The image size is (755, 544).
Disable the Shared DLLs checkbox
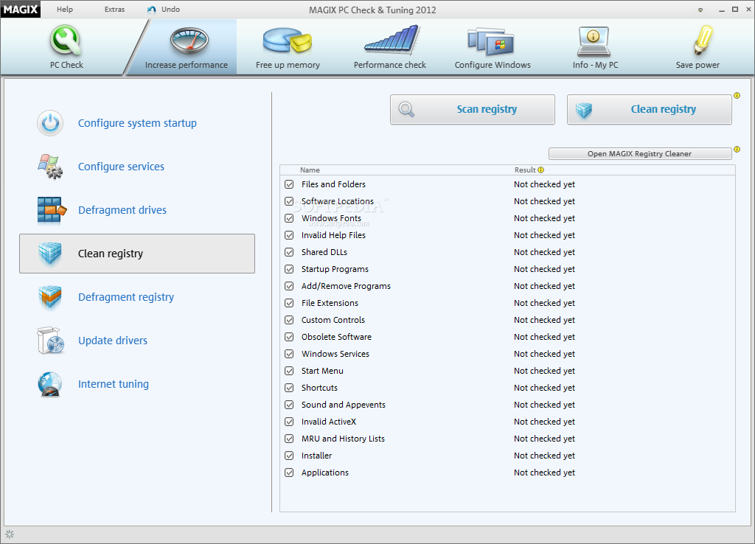click(289, 252)
